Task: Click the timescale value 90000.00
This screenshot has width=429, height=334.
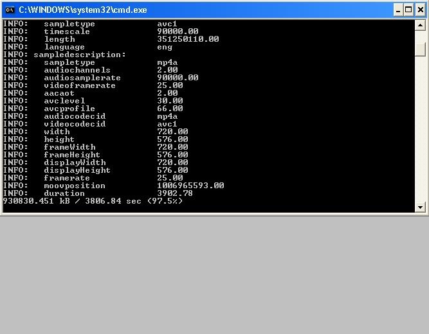Action: point(178,31)
